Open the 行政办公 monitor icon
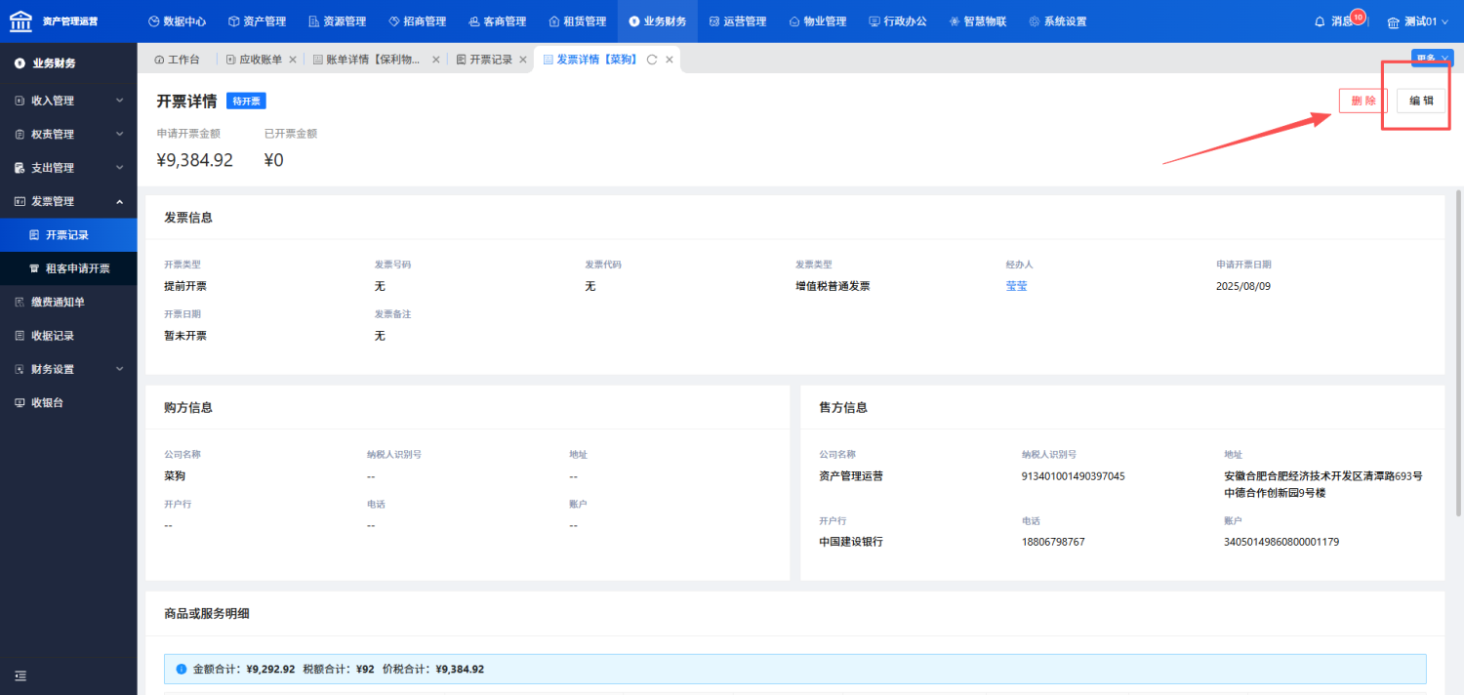This screenshot has height=695, width=1464. coord(874,21)
